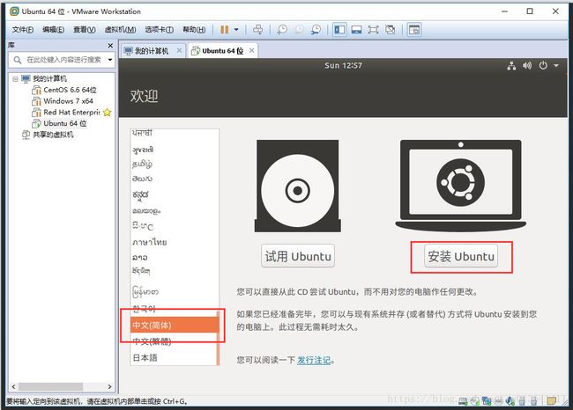
Task: Click the Ubuntu power icon
Action: (543, 66)
